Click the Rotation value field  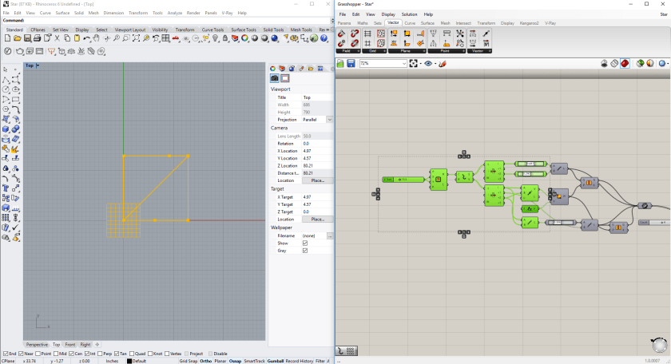[x=316, y=144]
